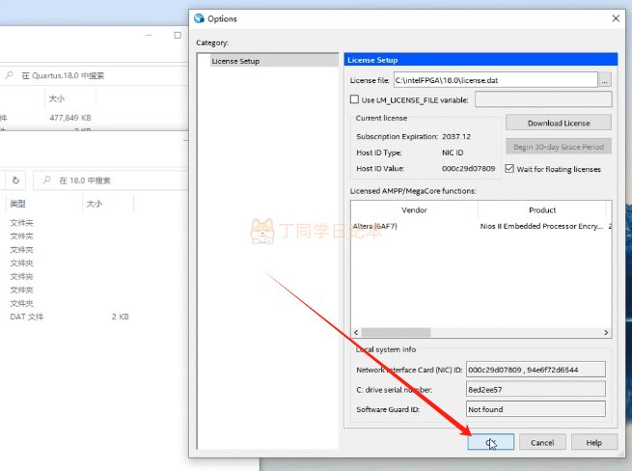This screenshot has width=632, height=471.
Task: Enable Use LM_LICENSE_FILE variable checkbox
Action: (x=354, y=99)
